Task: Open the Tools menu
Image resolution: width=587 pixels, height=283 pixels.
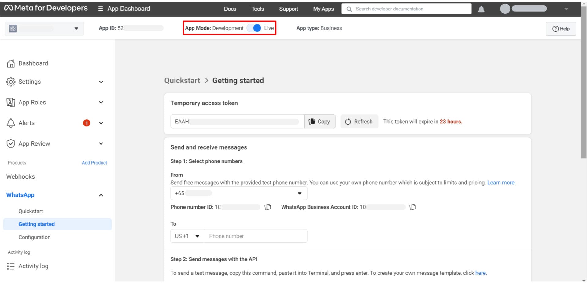Action: [x=258, y=9]
